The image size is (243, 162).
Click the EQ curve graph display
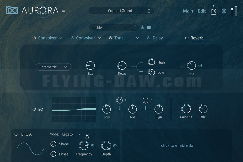[74, 110]
